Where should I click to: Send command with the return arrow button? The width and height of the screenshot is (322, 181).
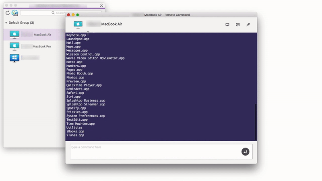(x=245, y=152)
